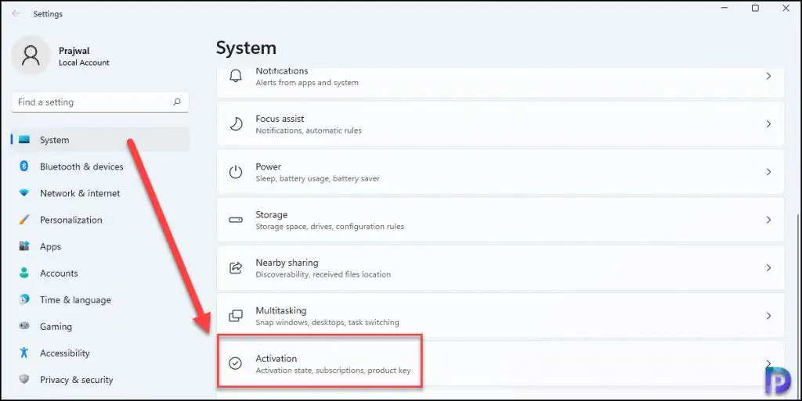
Task: Click the Prajwal Local Account profile
Action: point(63,56)
